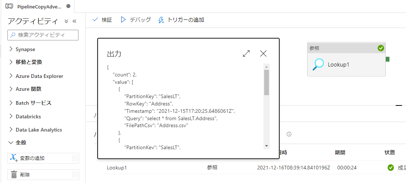Click the run timestamp 2021-12-16T08:39:14.8410196Z
406x183 pixels.
click(x=294, y=168)
